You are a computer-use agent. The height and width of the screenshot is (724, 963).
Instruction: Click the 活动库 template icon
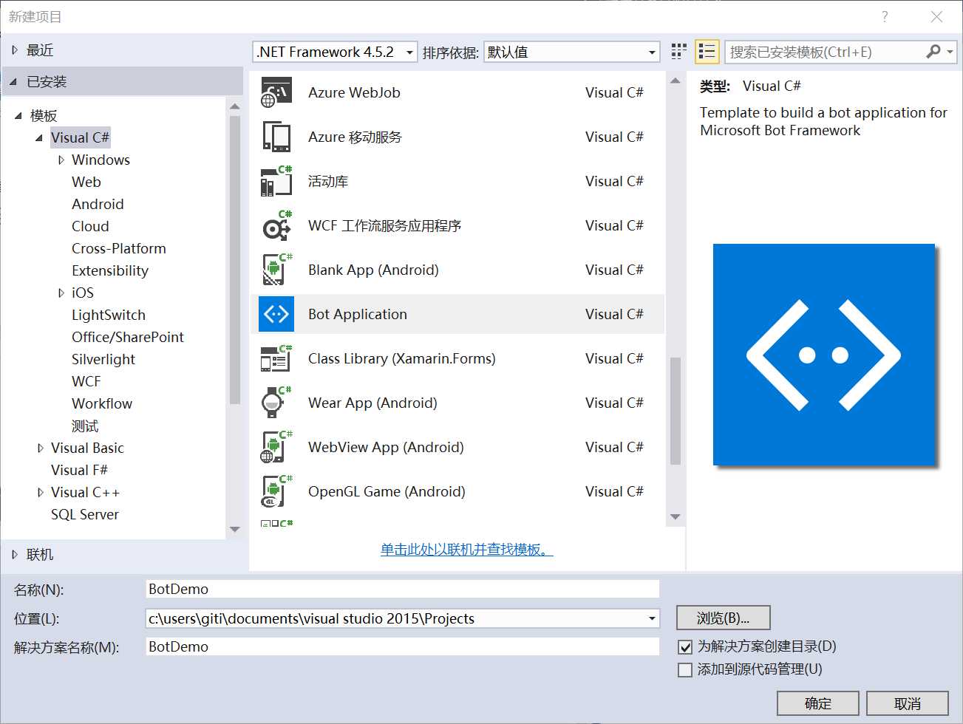click(x=276, y=181)
